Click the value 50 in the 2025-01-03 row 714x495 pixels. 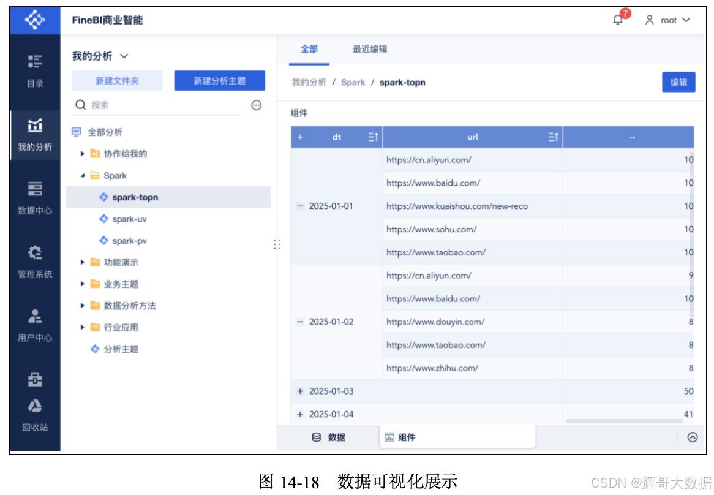click(x=688, y=391)
